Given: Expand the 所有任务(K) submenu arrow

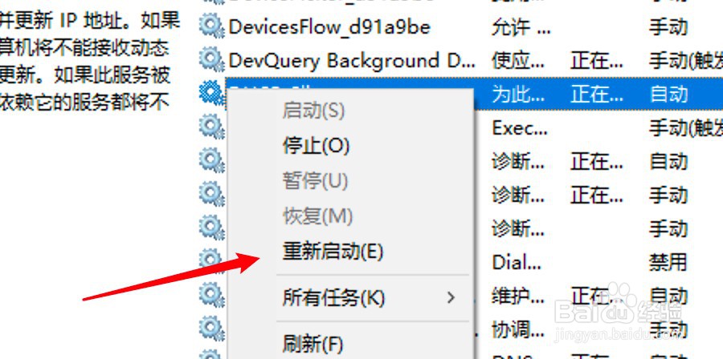Looking at the screenshot, I should coord(451,298).
